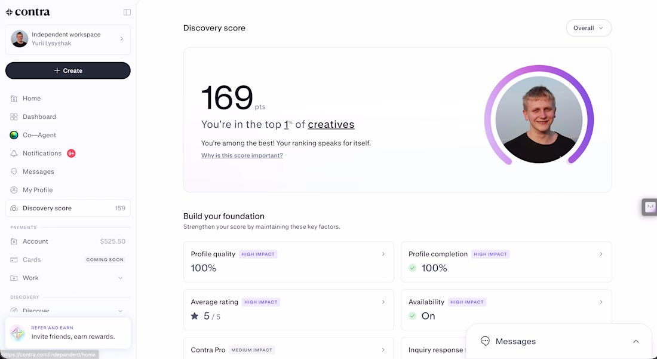Open the Contra Pro card
The height and width of the screenshot is (359, 657).
[x=288, y=348]
